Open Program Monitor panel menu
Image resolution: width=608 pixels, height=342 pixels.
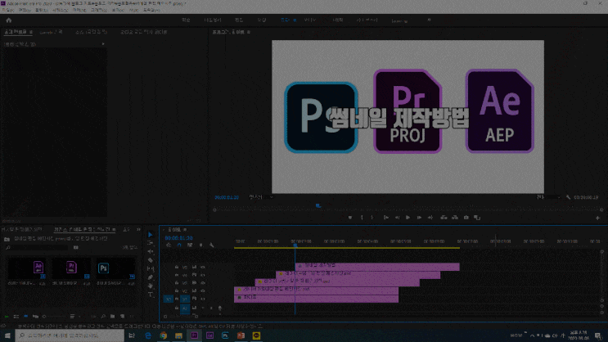coord(249,32)
